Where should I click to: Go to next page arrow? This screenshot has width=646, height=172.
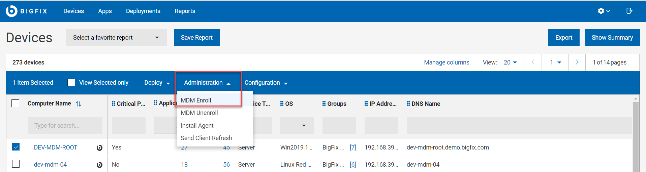tap(577, 62)
